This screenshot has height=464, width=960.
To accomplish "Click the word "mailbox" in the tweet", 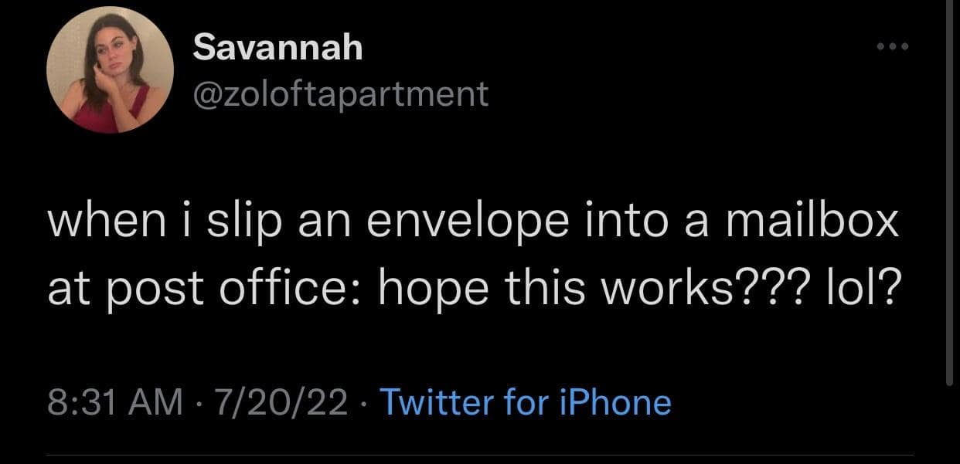I will (816, 222).
